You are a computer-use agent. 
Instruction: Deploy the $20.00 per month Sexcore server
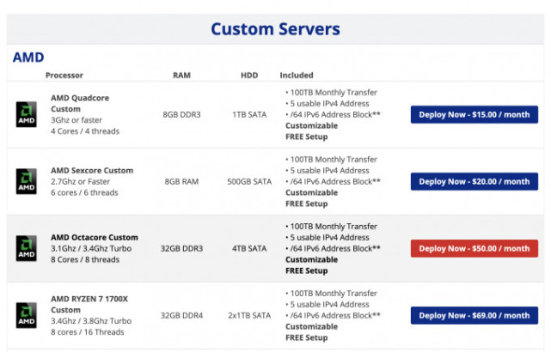474,181
